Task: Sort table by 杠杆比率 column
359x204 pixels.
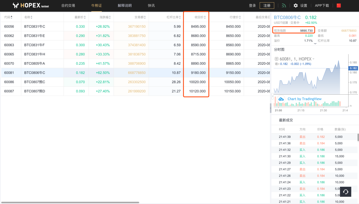Action: (174, 17)
